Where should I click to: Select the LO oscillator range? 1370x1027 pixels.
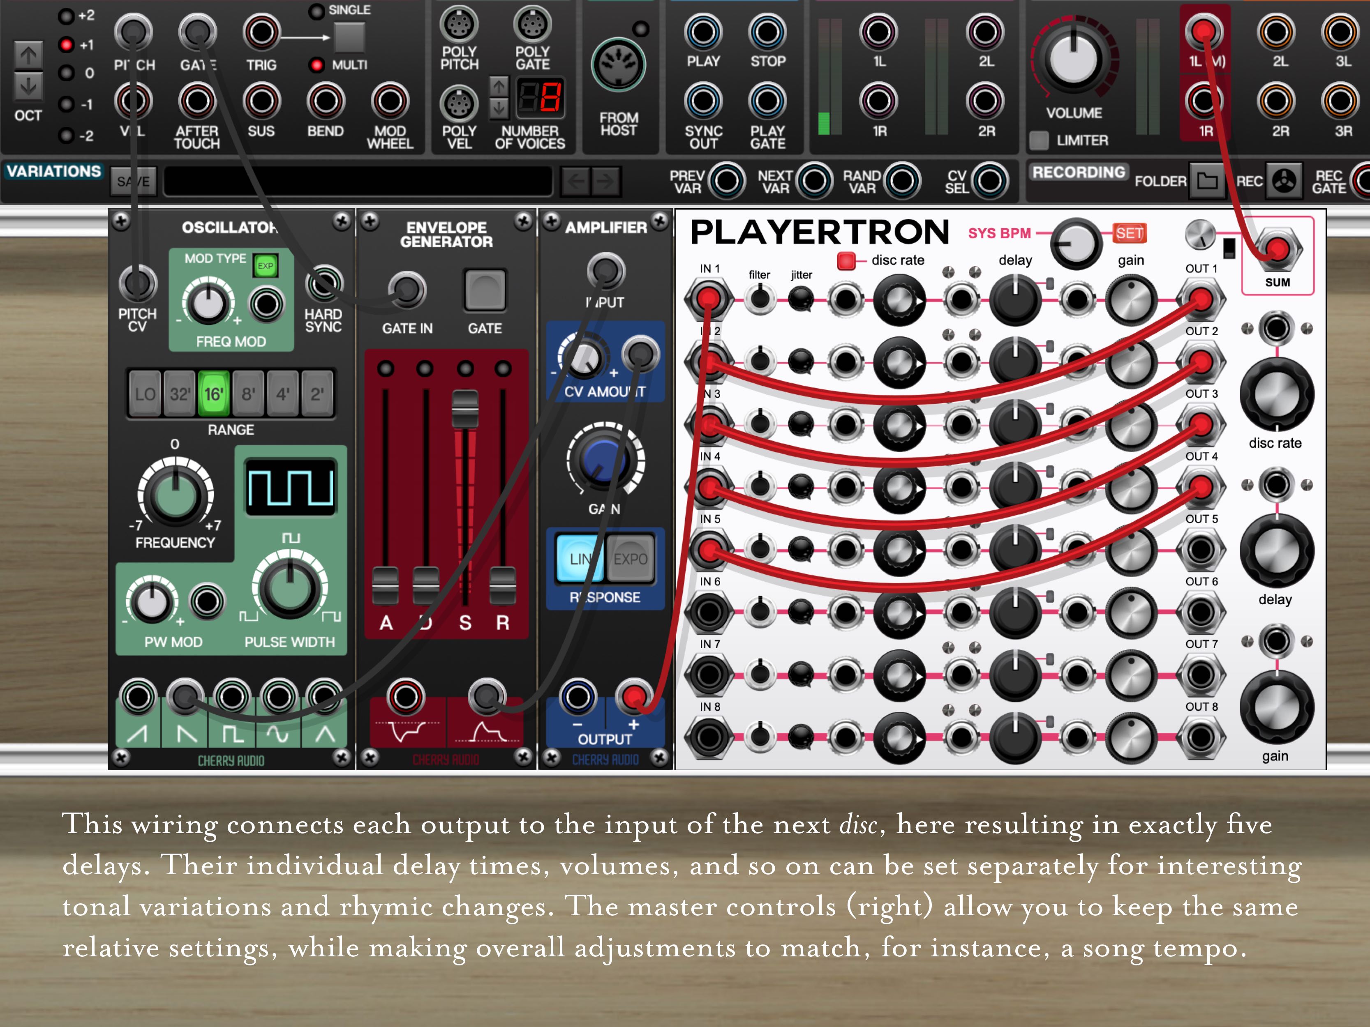145,394
